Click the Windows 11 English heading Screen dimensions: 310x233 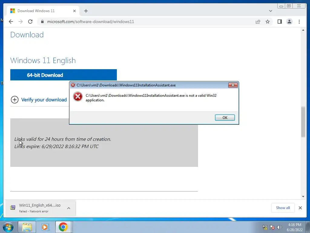[x=43, y=60]
